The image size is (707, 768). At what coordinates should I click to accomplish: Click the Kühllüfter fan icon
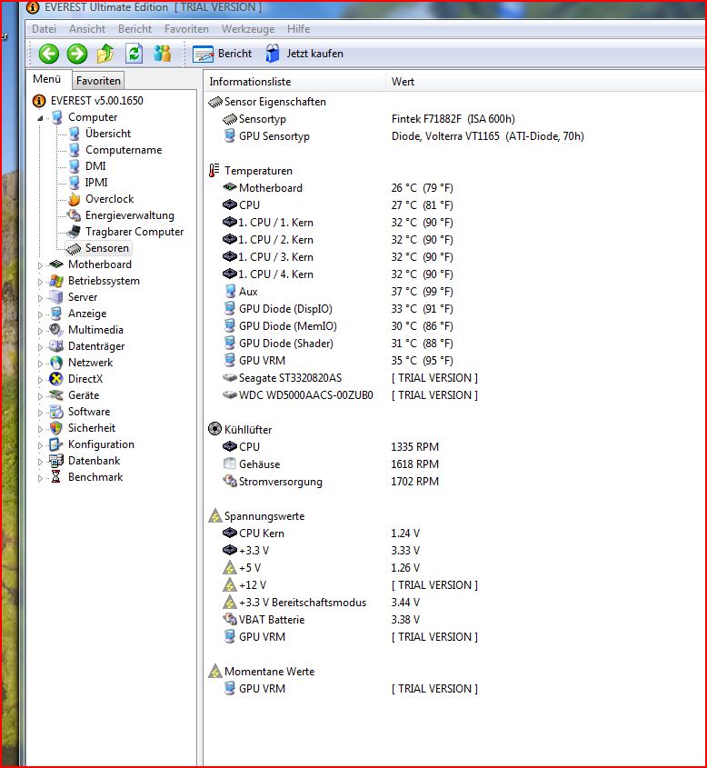pos(214,429)
